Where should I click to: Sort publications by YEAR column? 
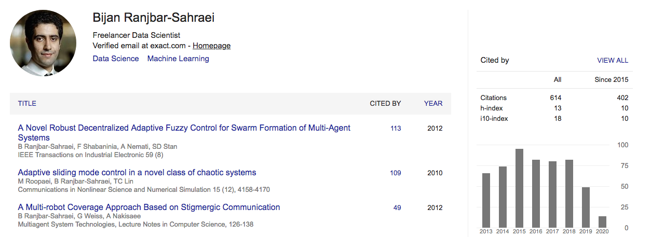[433, 103]
